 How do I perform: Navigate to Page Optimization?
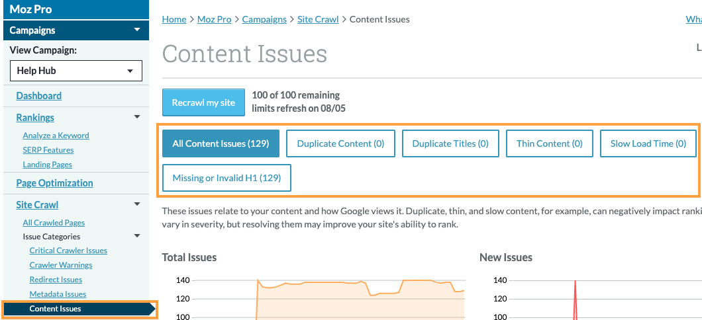[x=54, y=183]
